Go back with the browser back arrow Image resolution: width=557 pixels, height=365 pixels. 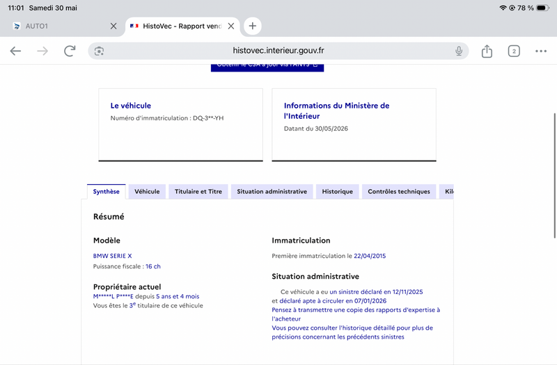click(x=15, y=51)
